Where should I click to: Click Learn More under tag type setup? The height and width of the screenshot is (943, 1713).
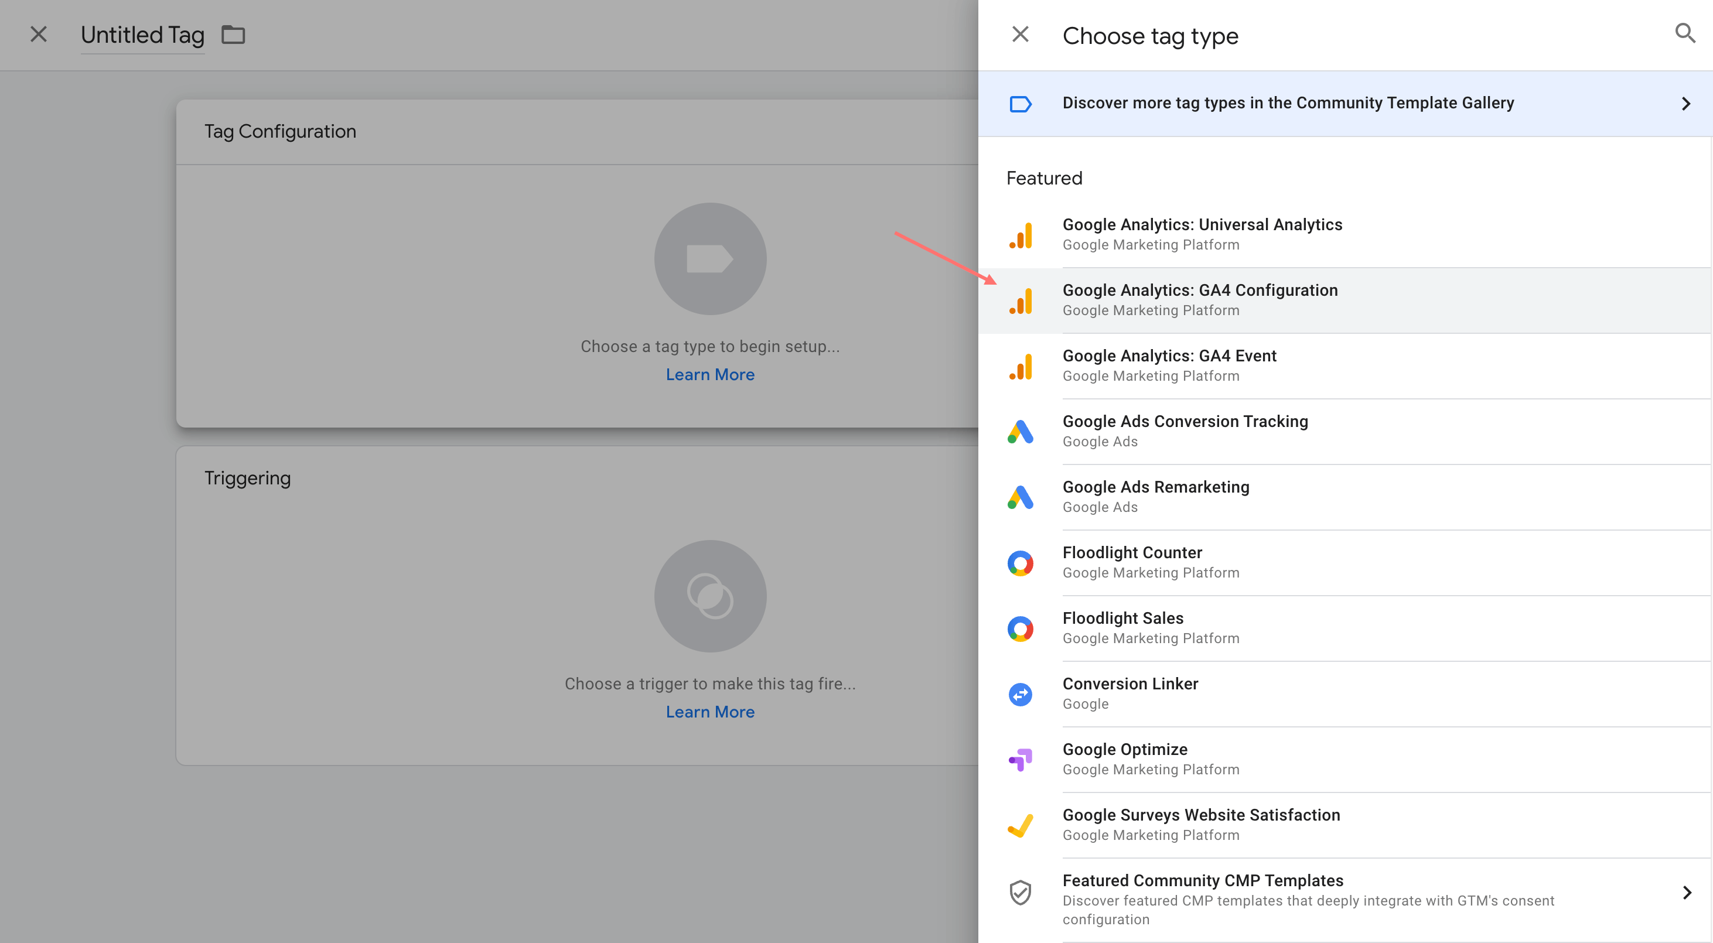point(710,374)
